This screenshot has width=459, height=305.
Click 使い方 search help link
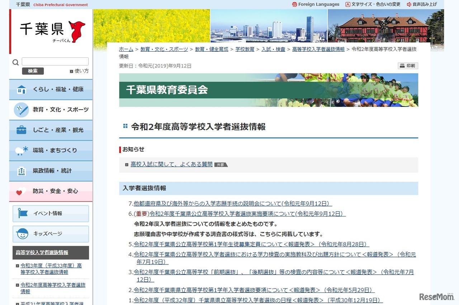[81, 71]
